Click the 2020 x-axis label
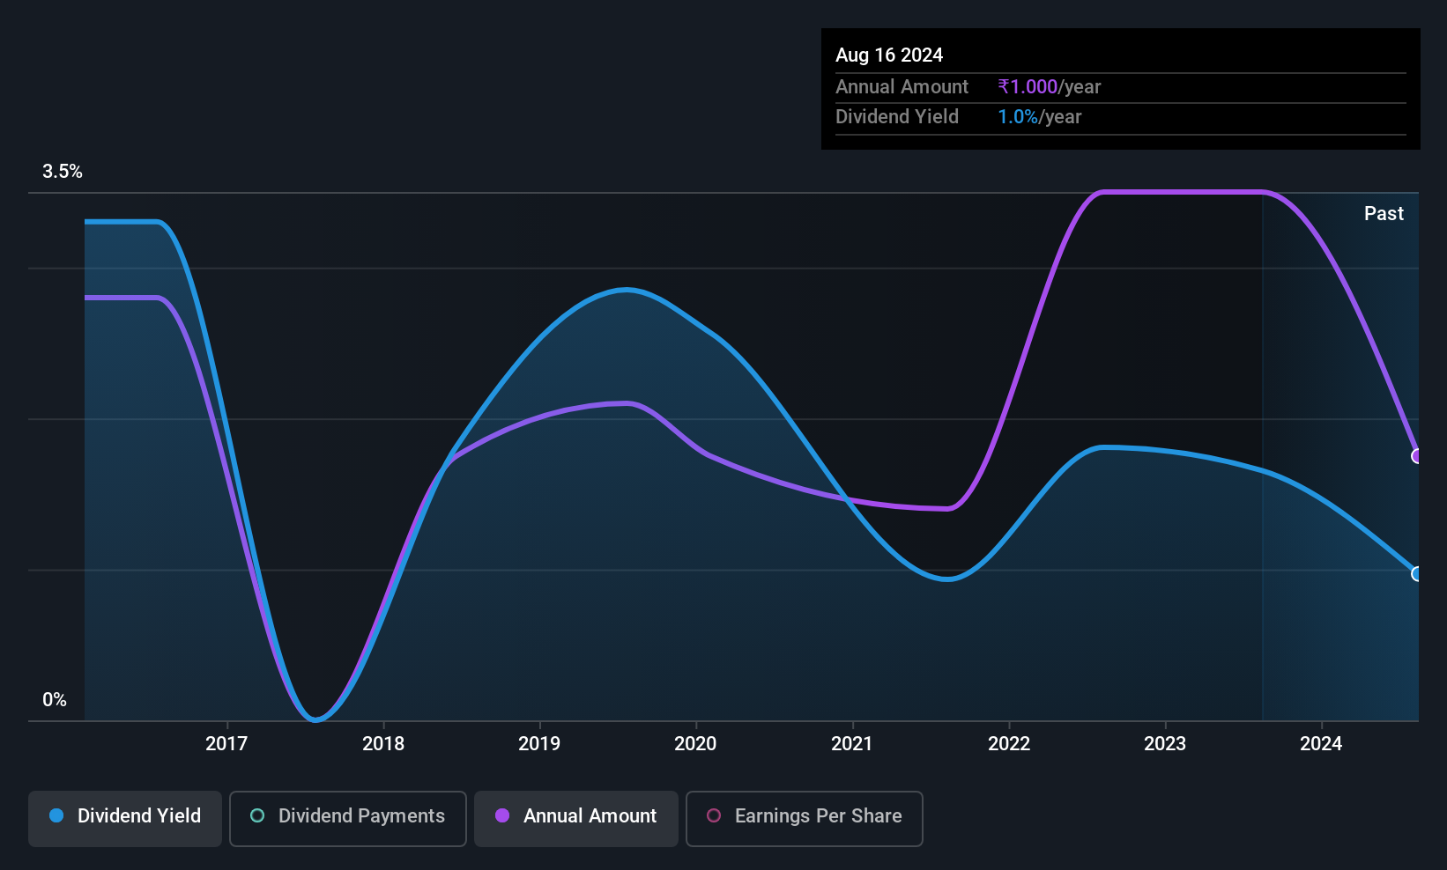The width and height of the screenshot is (1447, 870). point(695,744)
